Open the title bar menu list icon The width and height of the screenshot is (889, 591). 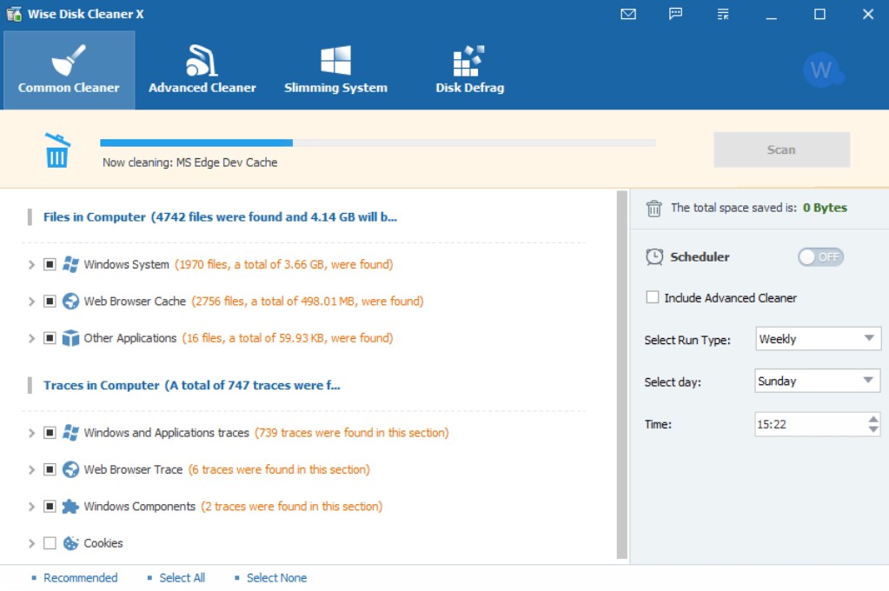723,14
